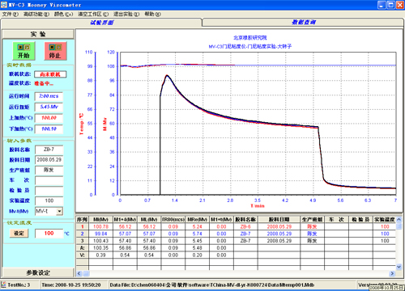Click horizontal scrollbar left arrow
The image size is (405, 291).
[79, 273]
